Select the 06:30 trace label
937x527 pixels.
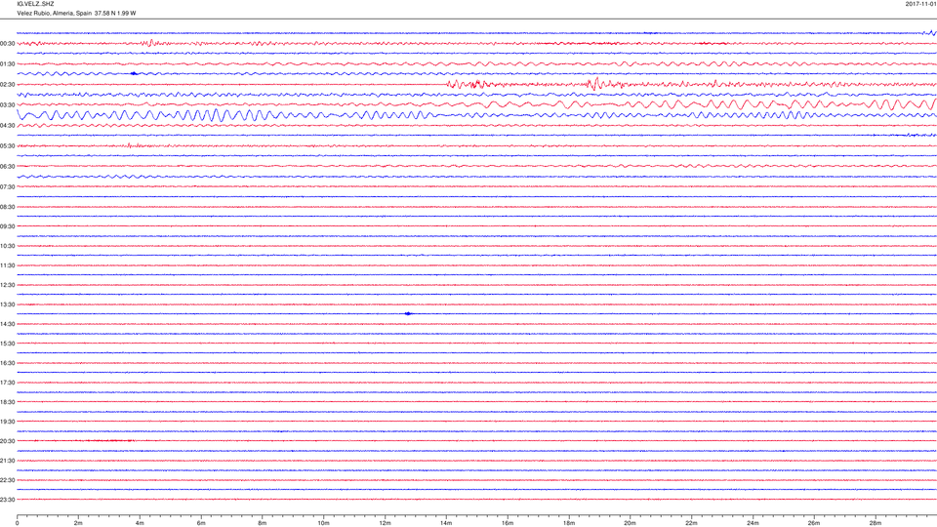point(8,167)
